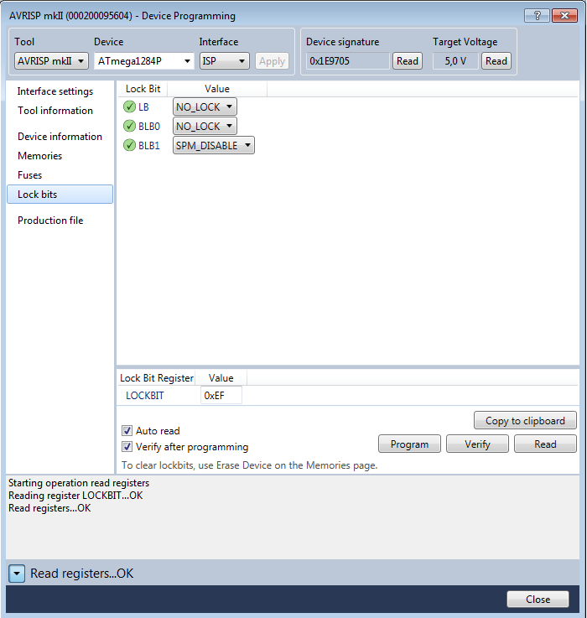Disable Verify after programming checkbox

click(127, 447)
